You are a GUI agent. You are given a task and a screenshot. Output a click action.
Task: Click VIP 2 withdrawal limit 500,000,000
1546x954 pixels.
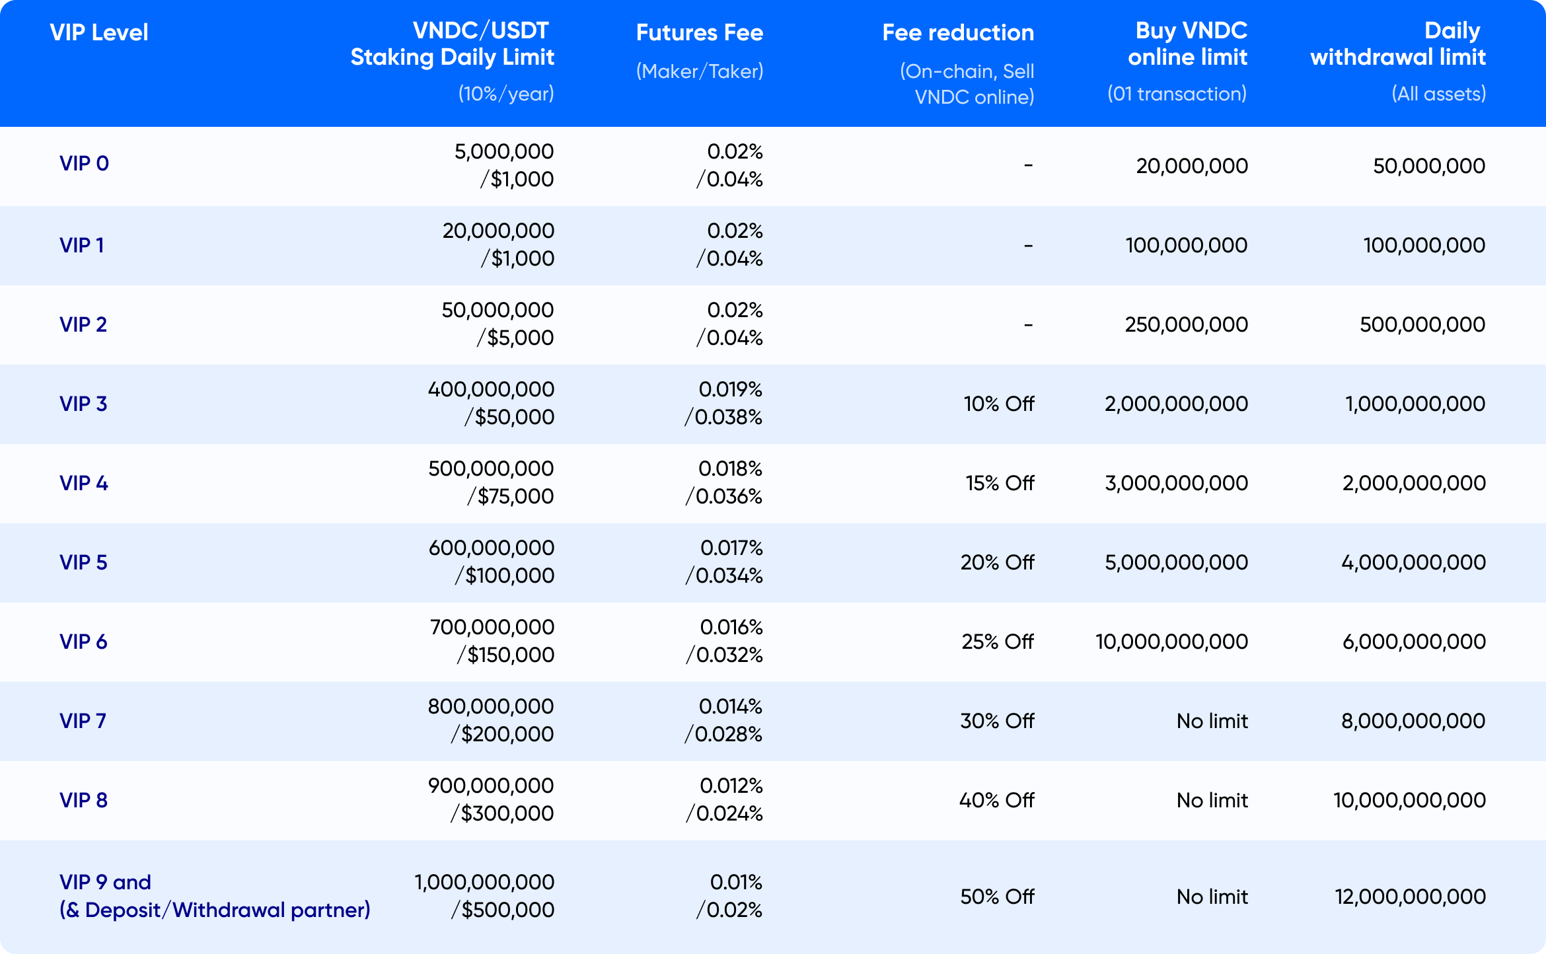[1423, 324]
